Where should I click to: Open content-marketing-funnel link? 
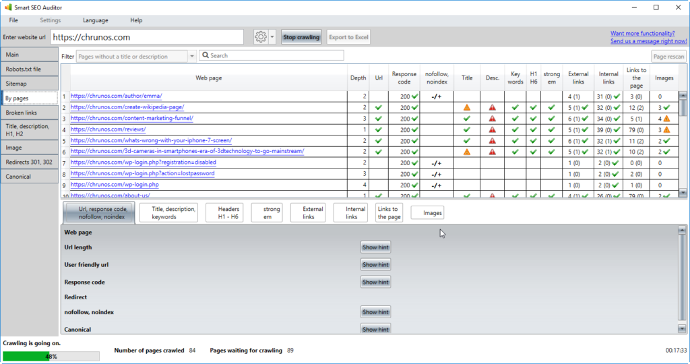point(131,118)
